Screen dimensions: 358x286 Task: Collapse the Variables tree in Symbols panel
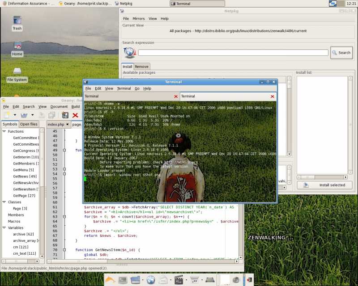tap(4, 227)
